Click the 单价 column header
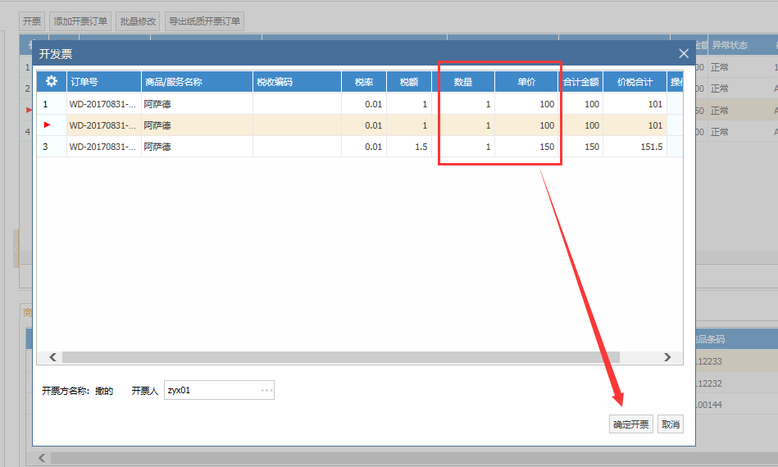 (x=526, y=82)
